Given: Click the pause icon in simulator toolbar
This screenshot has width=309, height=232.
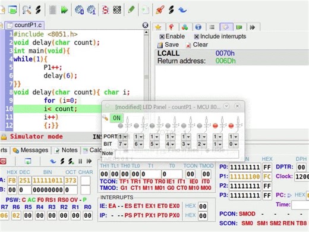Looking at the screenshot, I should click(x=80, y=161).
